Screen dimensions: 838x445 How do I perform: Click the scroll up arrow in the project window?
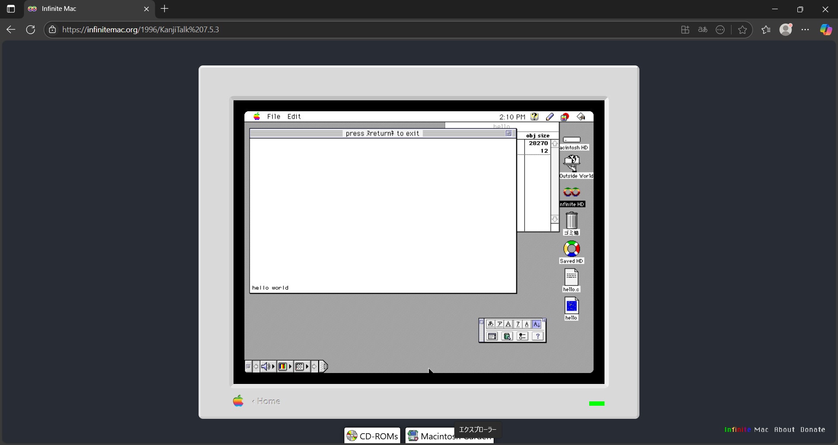555,144
